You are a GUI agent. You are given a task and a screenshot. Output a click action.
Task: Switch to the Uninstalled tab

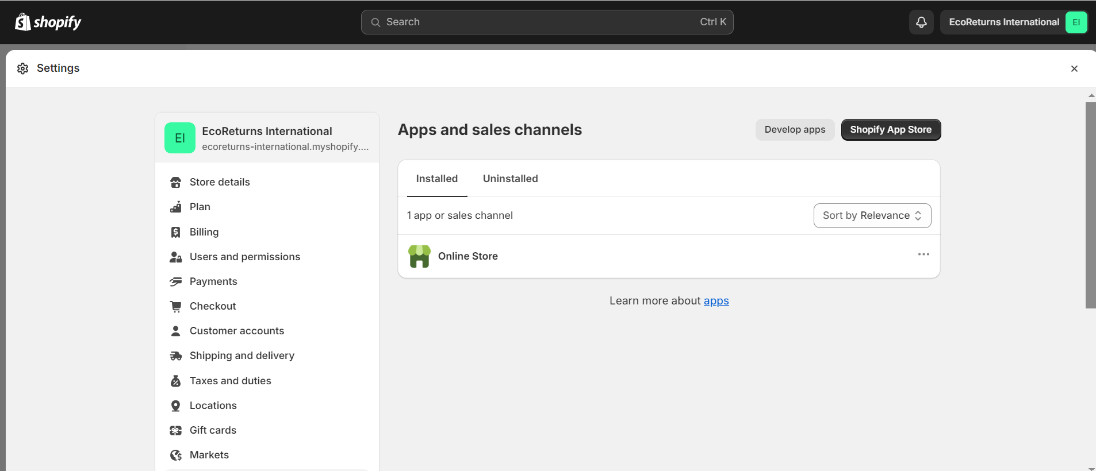510,179
